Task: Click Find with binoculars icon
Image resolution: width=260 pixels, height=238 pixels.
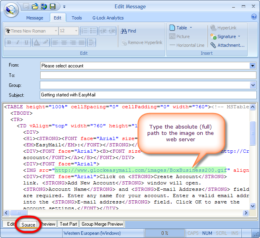Action: [x=128, y=31]
